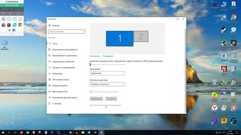This screenshot has width=241, height=135.
Task: Open the Windows Start menu
Action: click(3, 132)
